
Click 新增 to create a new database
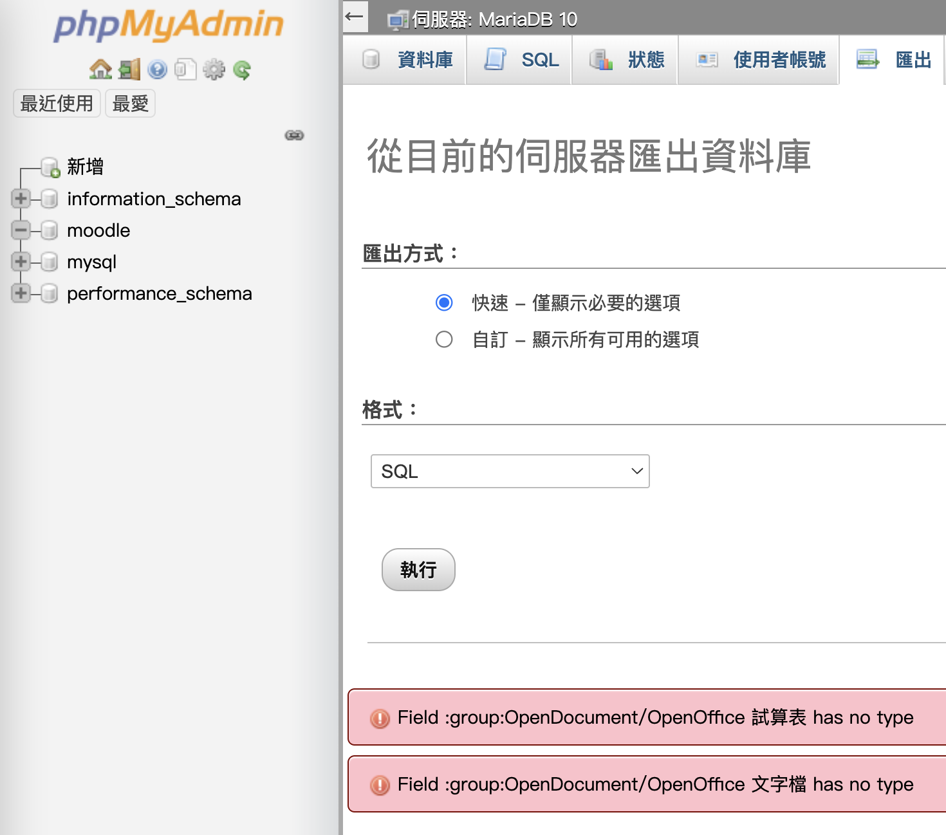click(85, 167)
